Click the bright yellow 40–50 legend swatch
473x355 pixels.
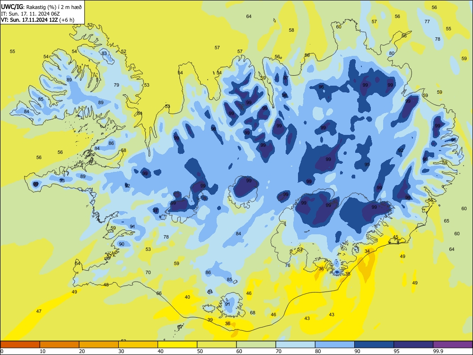point(177,345)
